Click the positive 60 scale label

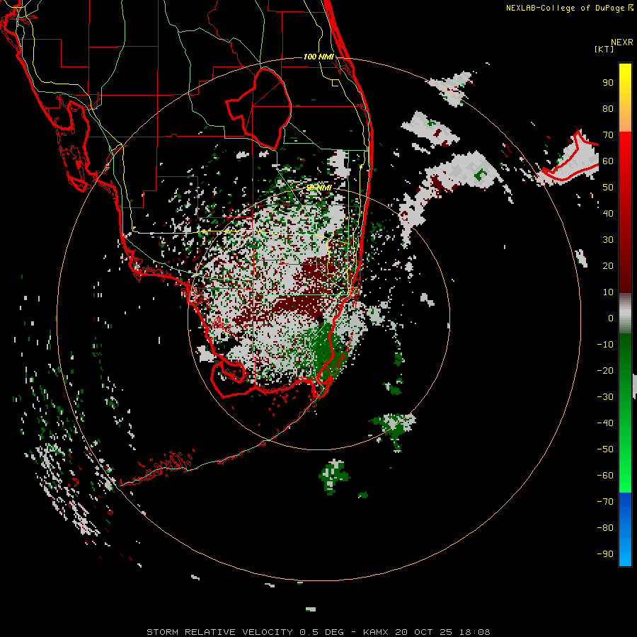coord(608,161)
